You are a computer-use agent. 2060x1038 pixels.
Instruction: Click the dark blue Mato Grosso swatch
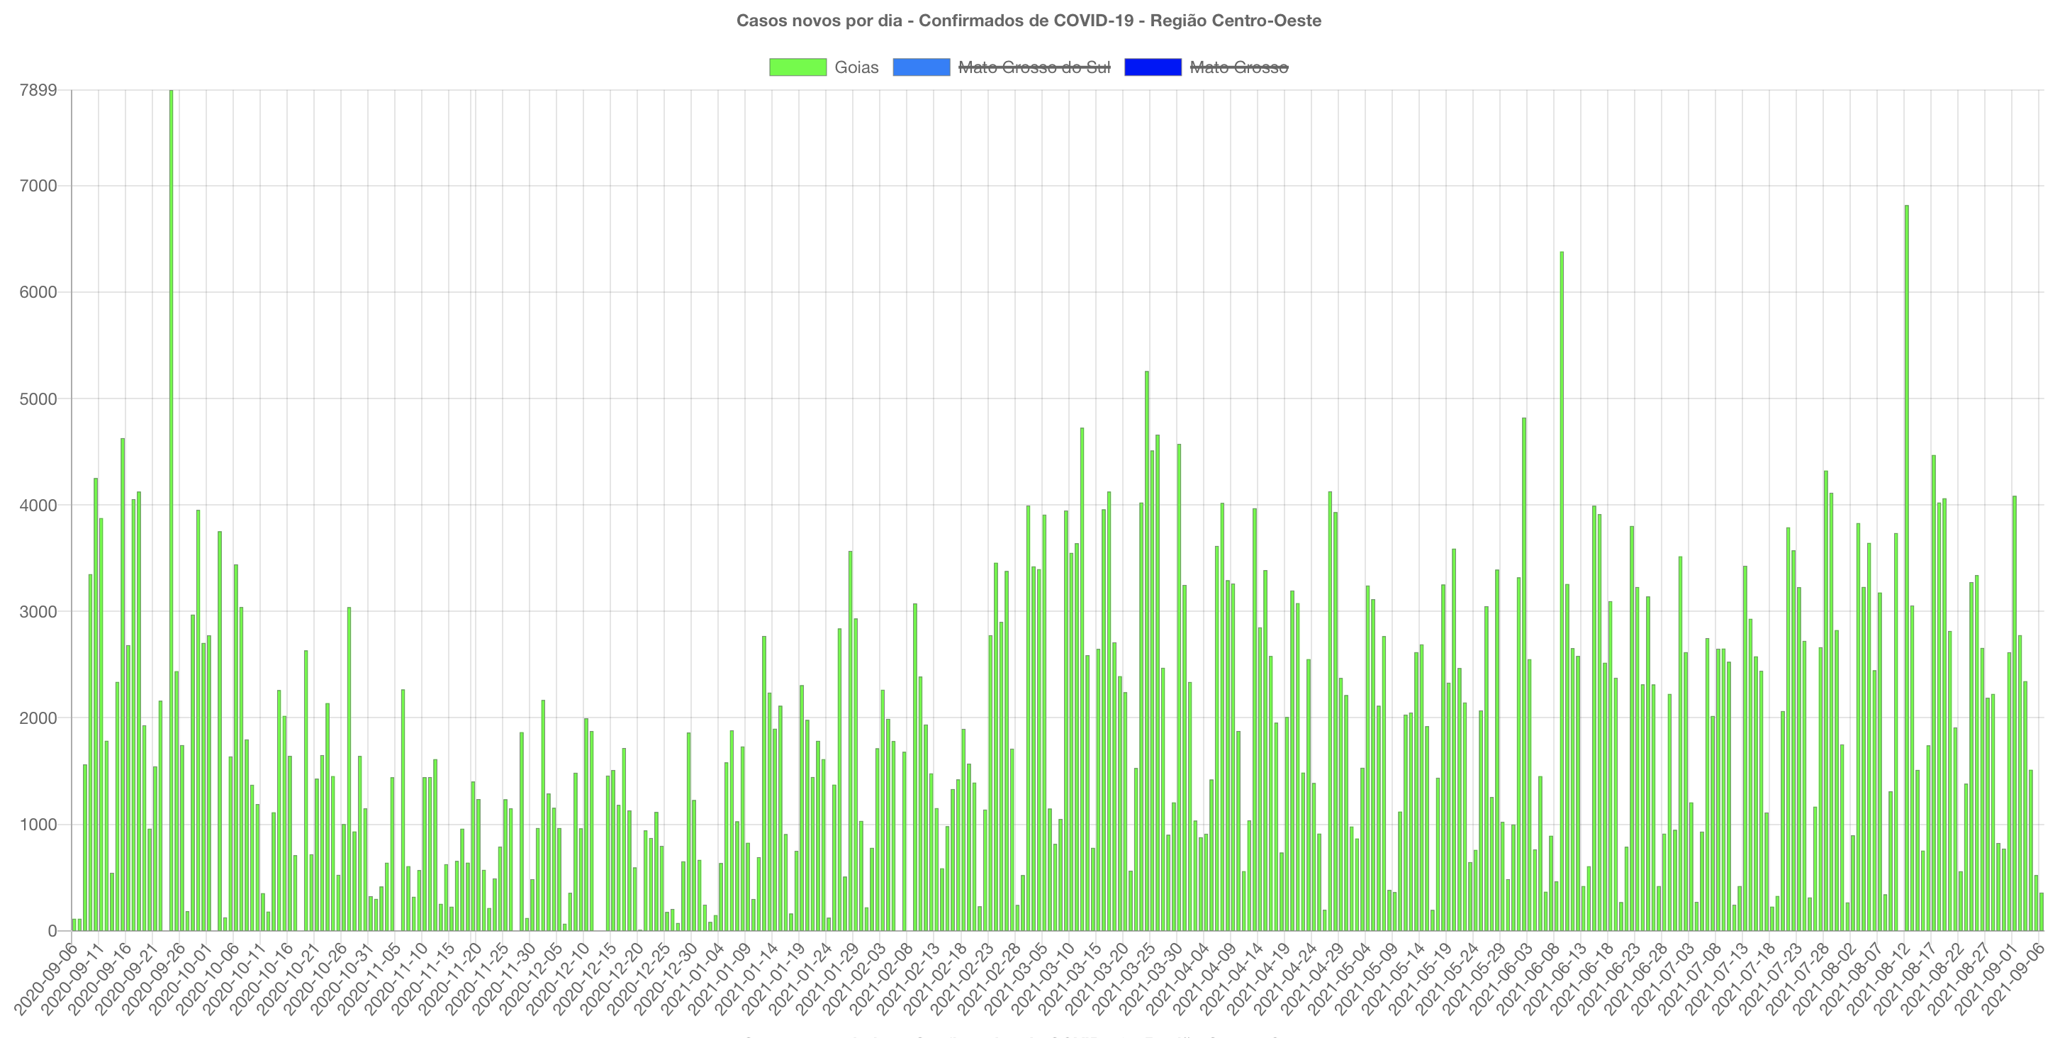(1153, 67)
